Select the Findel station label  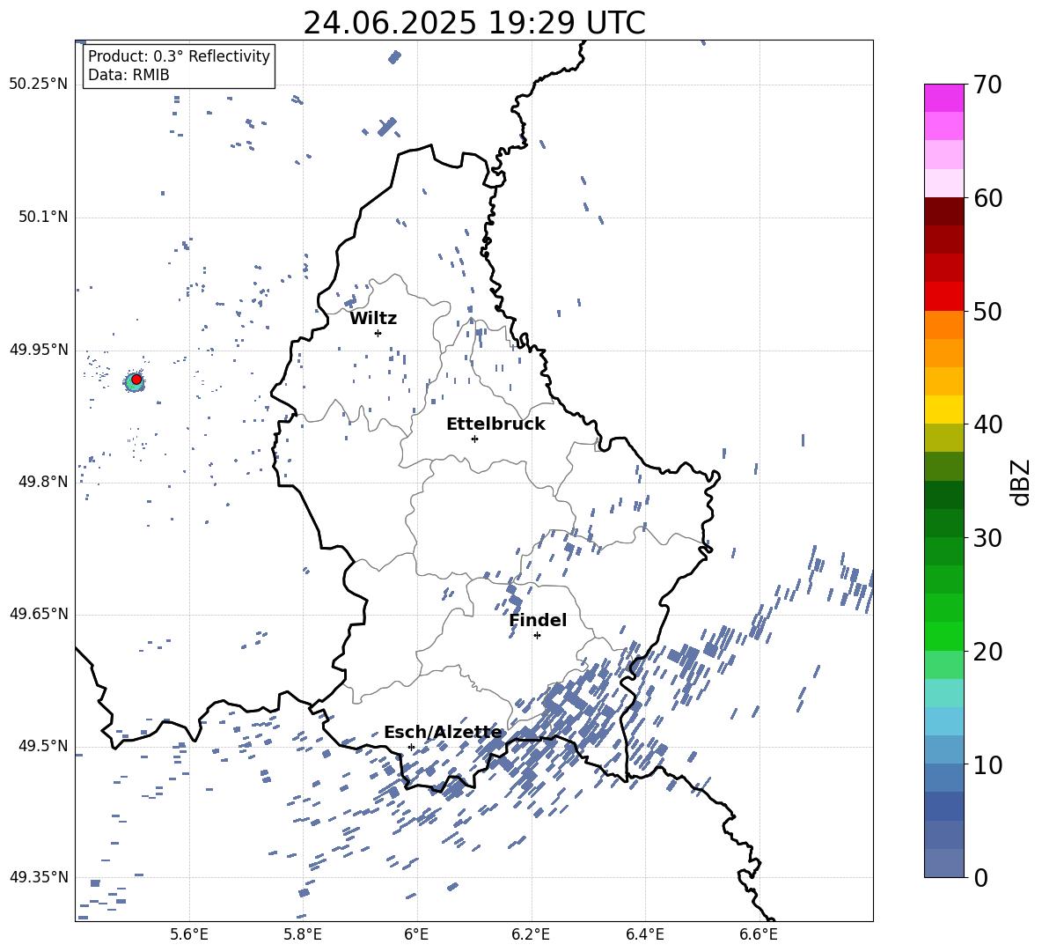point(538,620)
